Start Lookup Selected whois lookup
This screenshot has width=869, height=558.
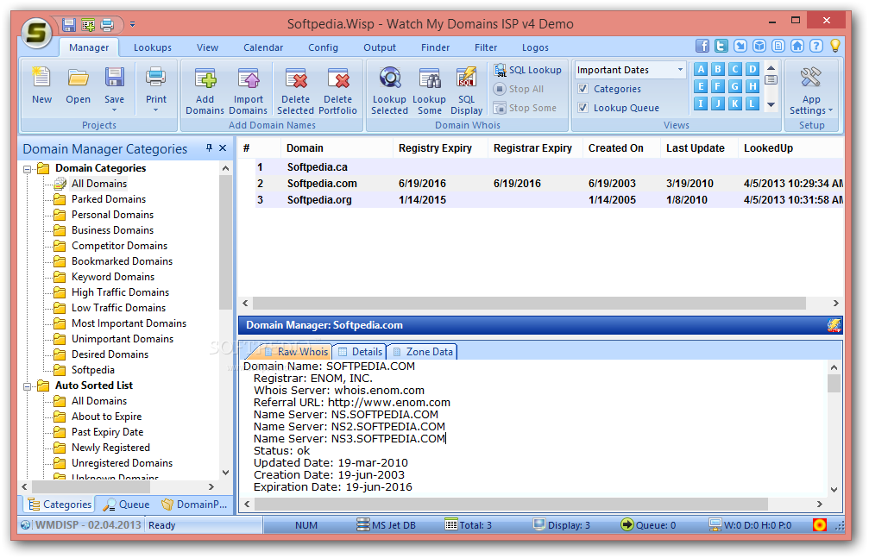click(389, 91)
